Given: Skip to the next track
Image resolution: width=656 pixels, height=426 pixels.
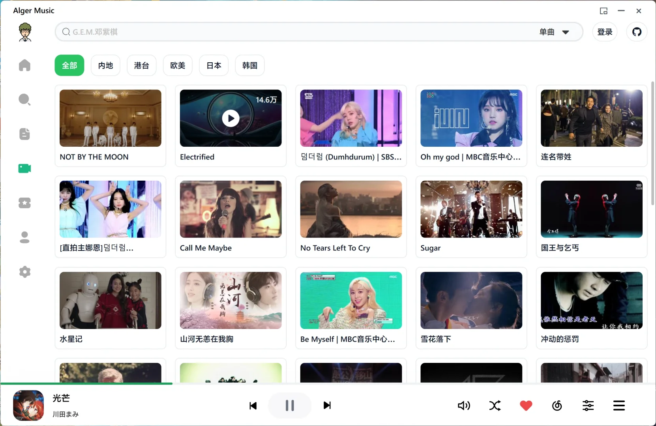Looking at the screenshot, I should point(327,406).
